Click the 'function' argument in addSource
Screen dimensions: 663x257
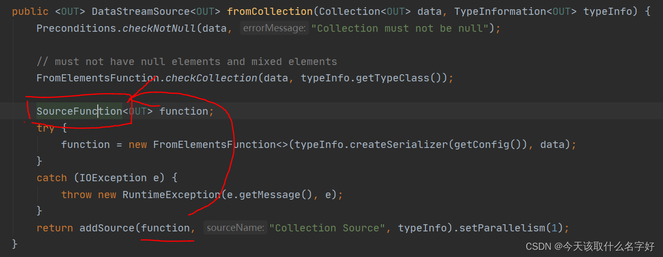(165, 228)
